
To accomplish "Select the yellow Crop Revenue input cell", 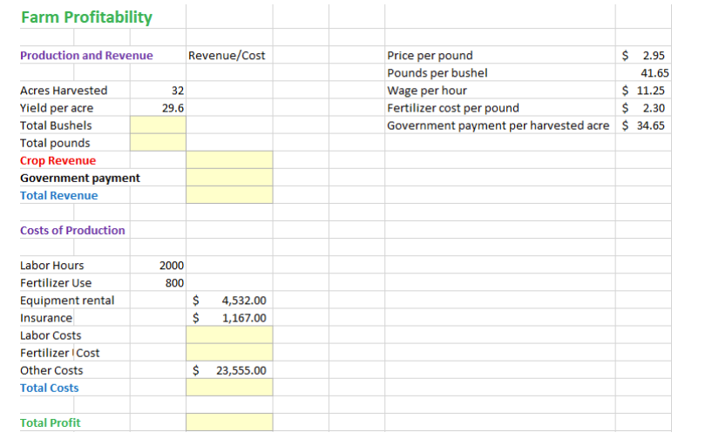I will click(x=229, y=160).
